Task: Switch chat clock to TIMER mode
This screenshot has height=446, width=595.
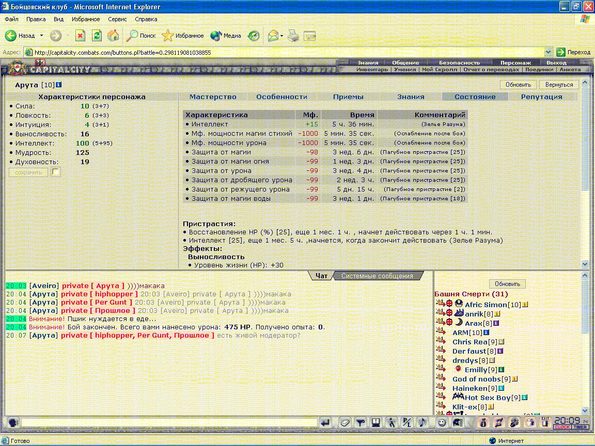Action: [581, 427]
